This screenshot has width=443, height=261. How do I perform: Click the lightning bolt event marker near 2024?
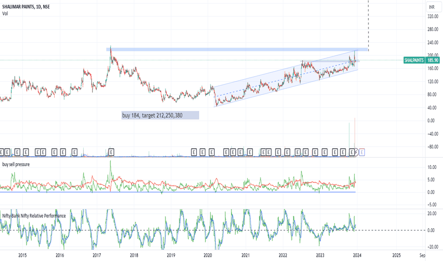[x=356, y=152]
